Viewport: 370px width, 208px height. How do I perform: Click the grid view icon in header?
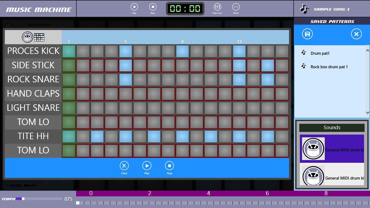39,37
